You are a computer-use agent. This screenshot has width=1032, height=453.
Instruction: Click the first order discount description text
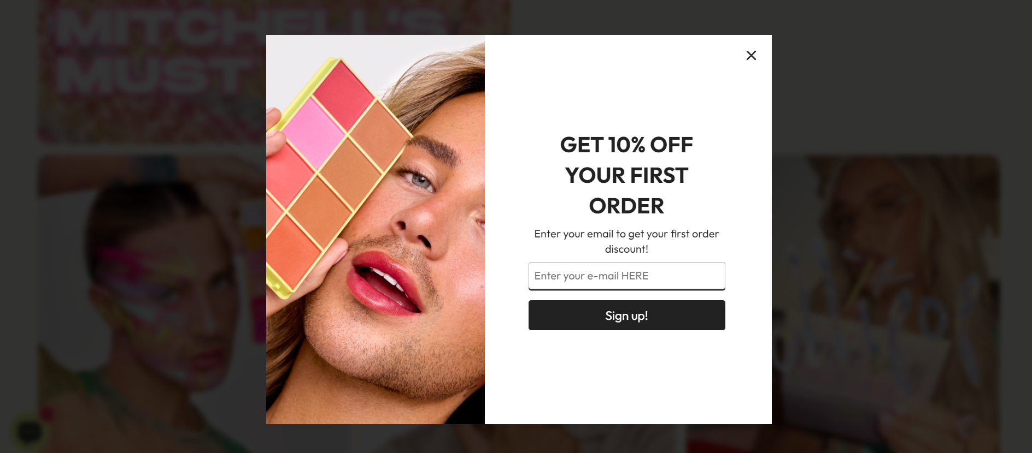pyautogui.click(x=626, y=241)
